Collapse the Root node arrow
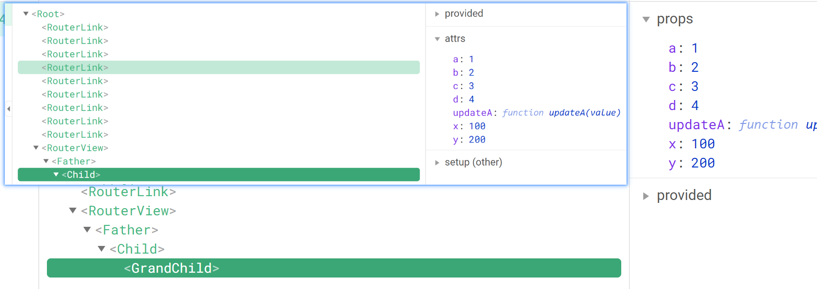This screenshot has height=289, width=817. (x=26, y=14)
